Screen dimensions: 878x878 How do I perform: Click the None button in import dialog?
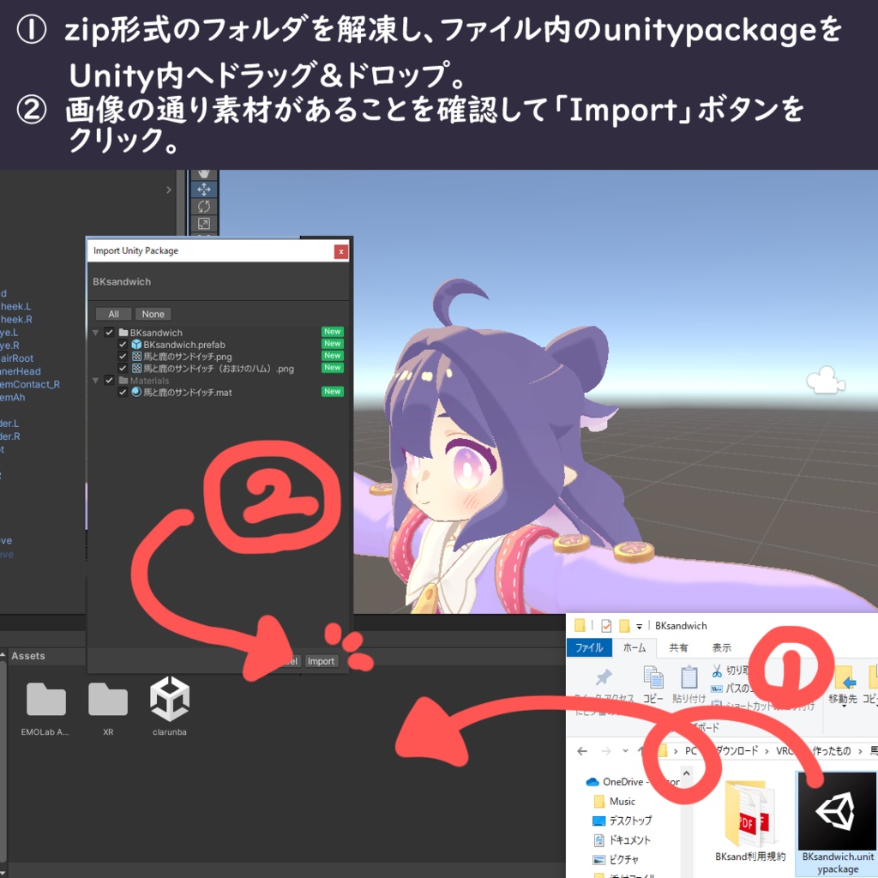[x=153, y=314]
